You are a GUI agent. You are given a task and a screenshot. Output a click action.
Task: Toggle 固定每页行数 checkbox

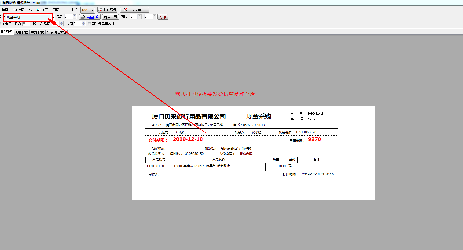pyautogui.click(x=1, y=24)
